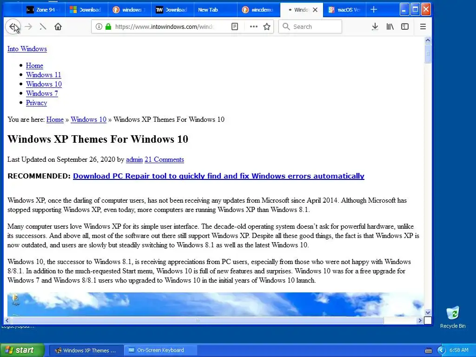
Task: Open the Firefox hamburger menu
Action: coord(423,26)
